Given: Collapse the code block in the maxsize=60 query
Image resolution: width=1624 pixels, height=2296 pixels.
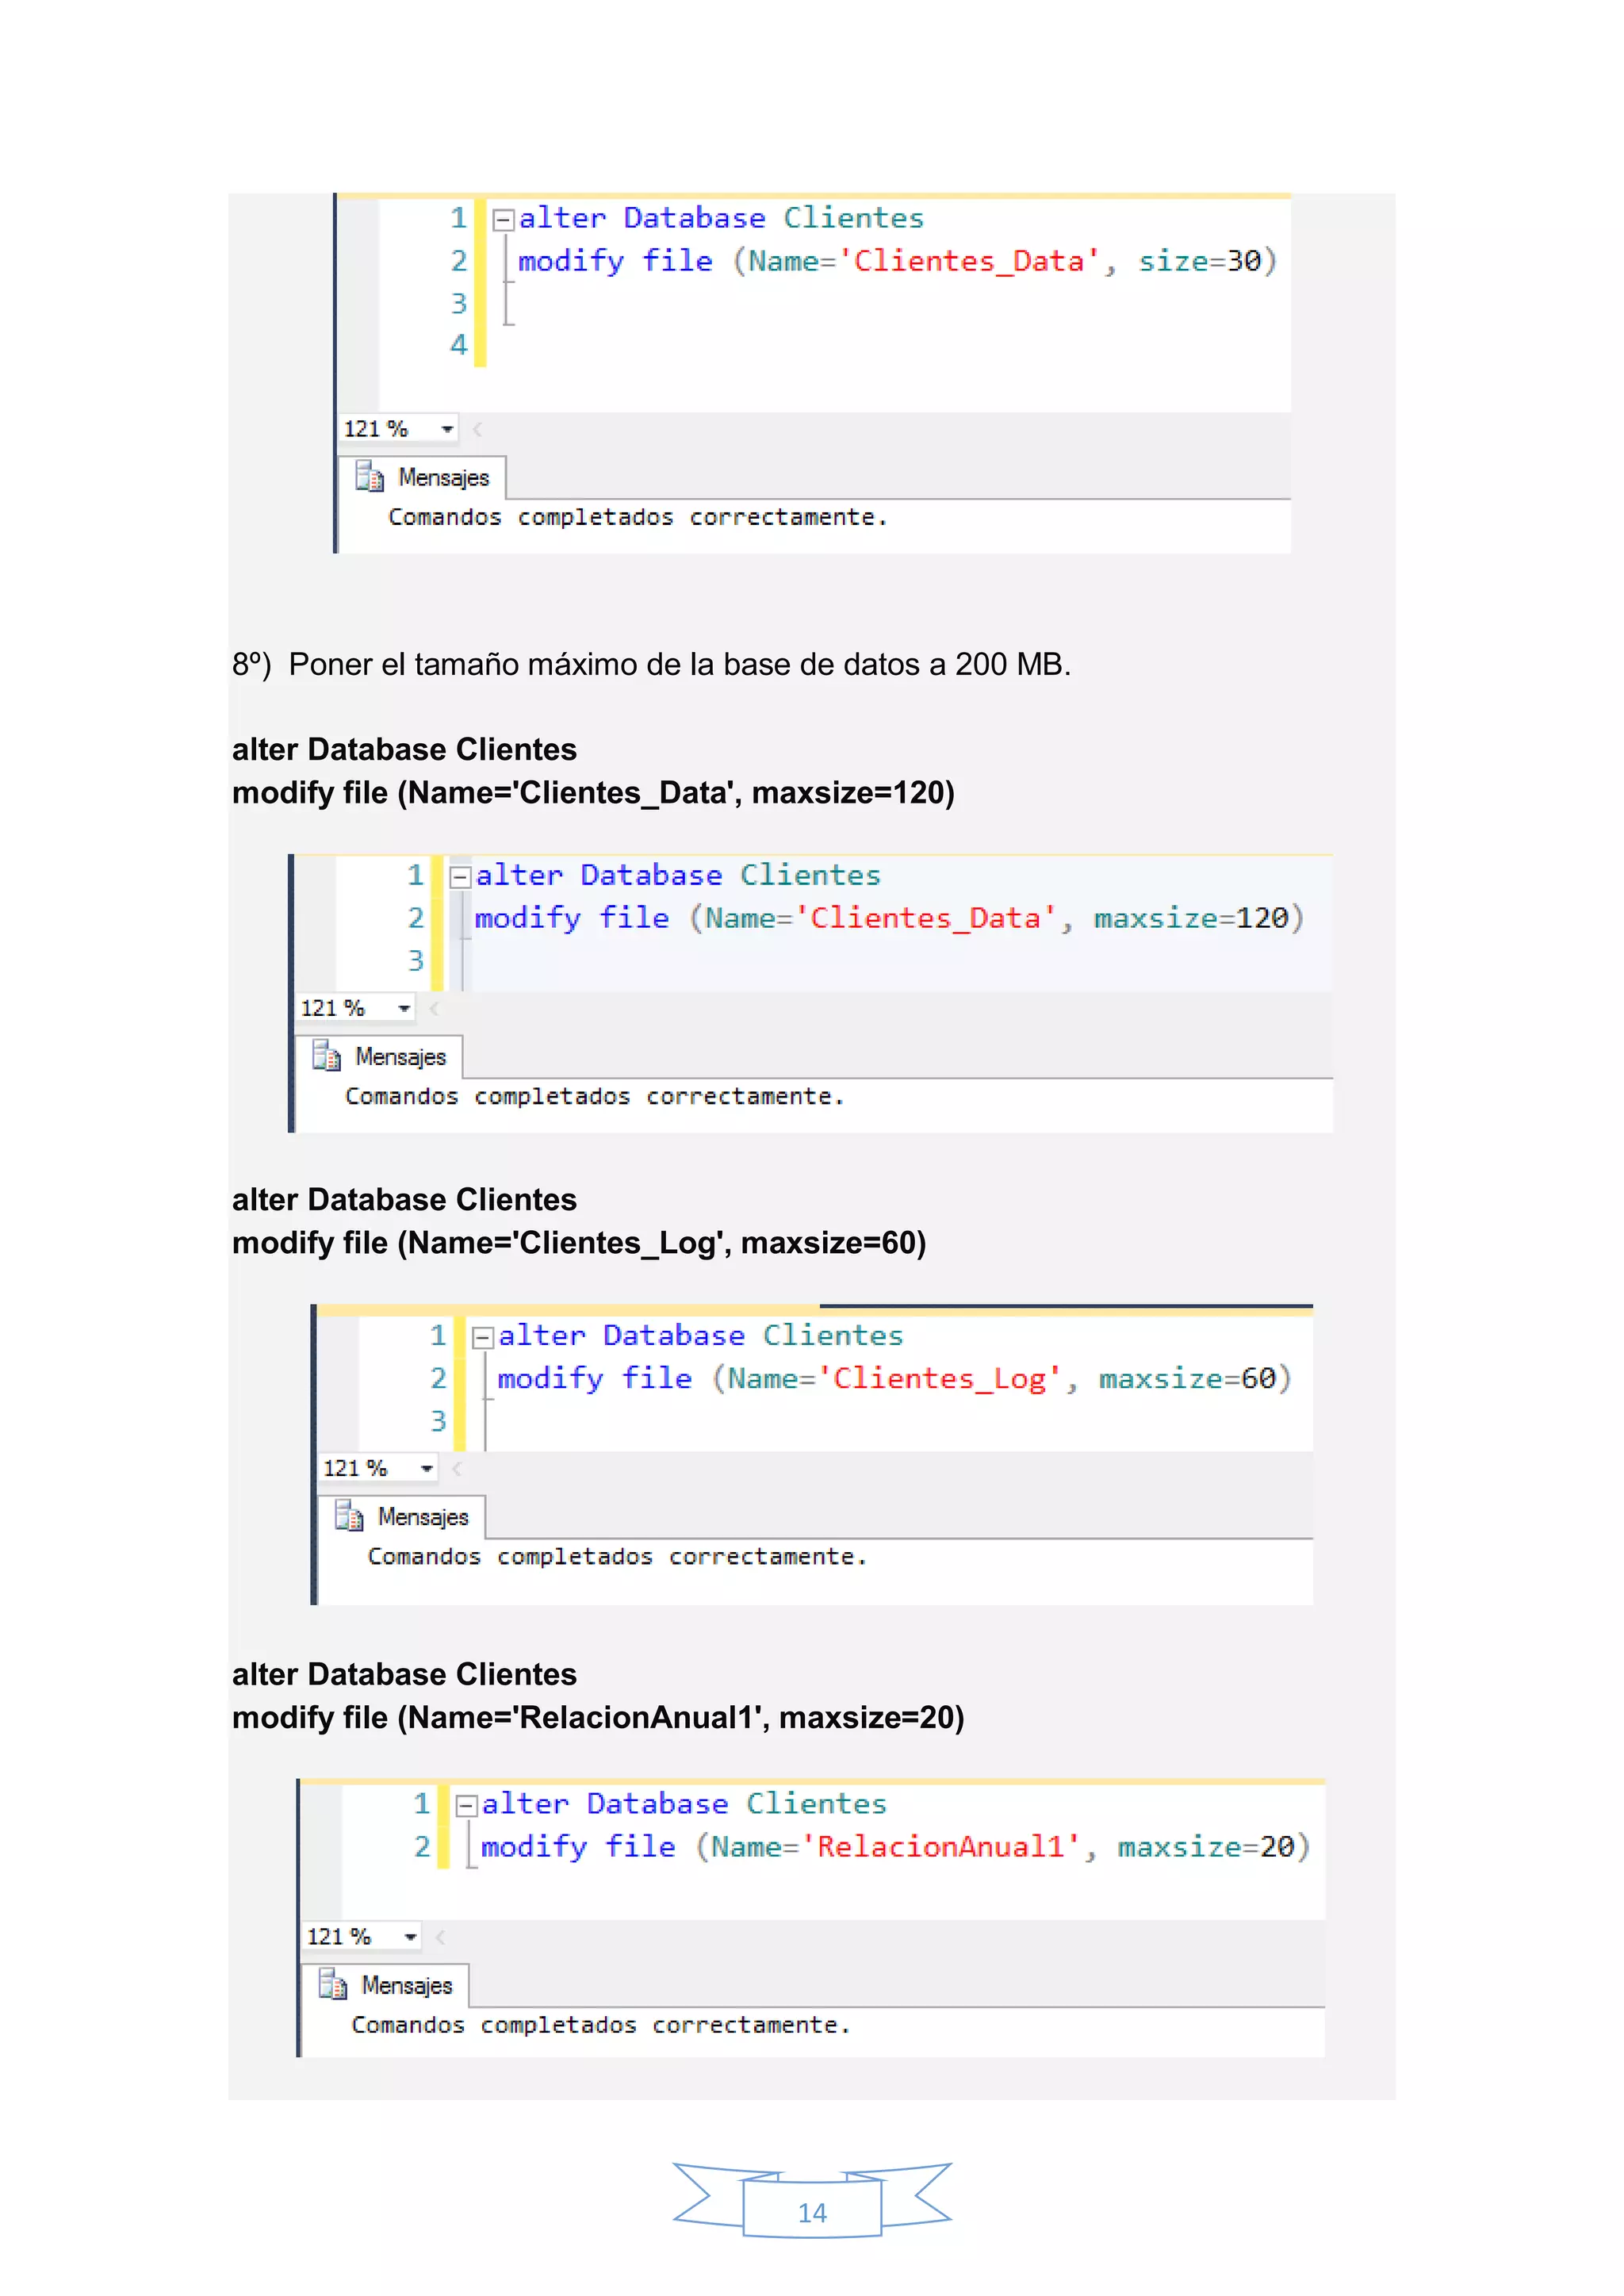Looking at the screenshot, I should pyautogui.click(x=483, y=1337).
